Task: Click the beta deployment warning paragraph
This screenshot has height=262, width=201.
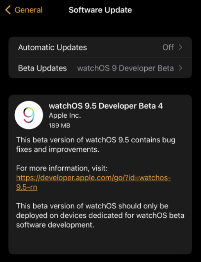Action: click(x=100, y=215)
